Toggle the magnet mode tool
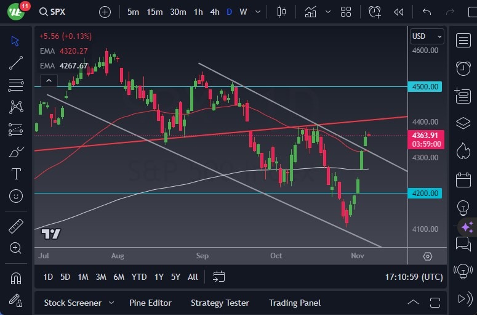Screen dimensions: 477x315 (16, 278)
